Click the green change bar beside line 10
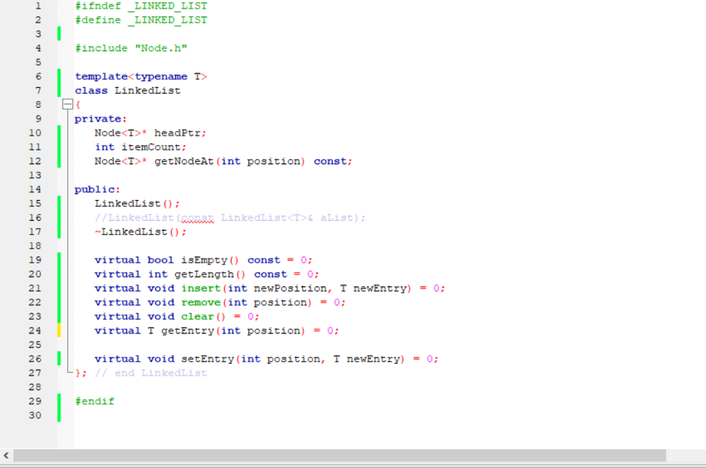Viewport: 706px width, 468px height. [x=61, y=133]
